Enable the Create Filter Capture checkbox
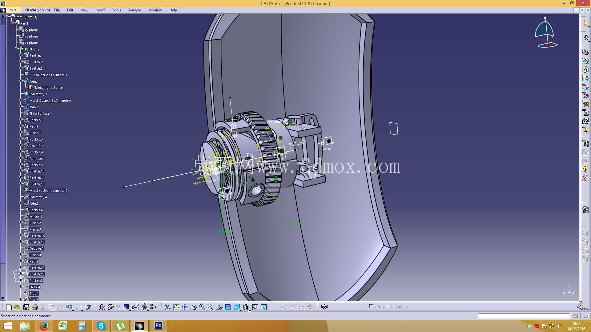This screenshot has height=332, width=591. [x=371, y=306]
